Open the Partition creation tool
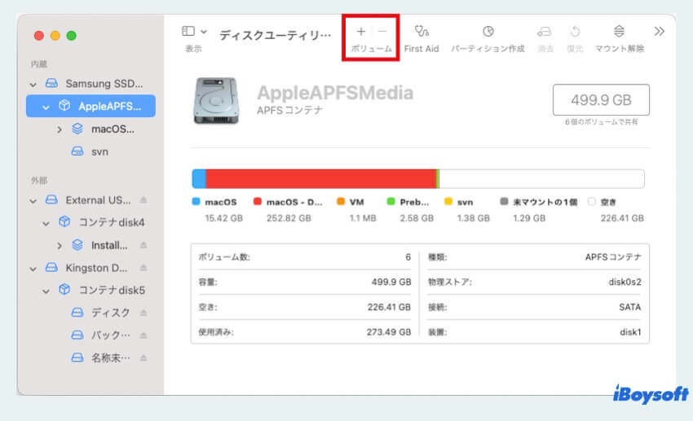This screenshot has width=693, height=421. click(x=488, y=31)
